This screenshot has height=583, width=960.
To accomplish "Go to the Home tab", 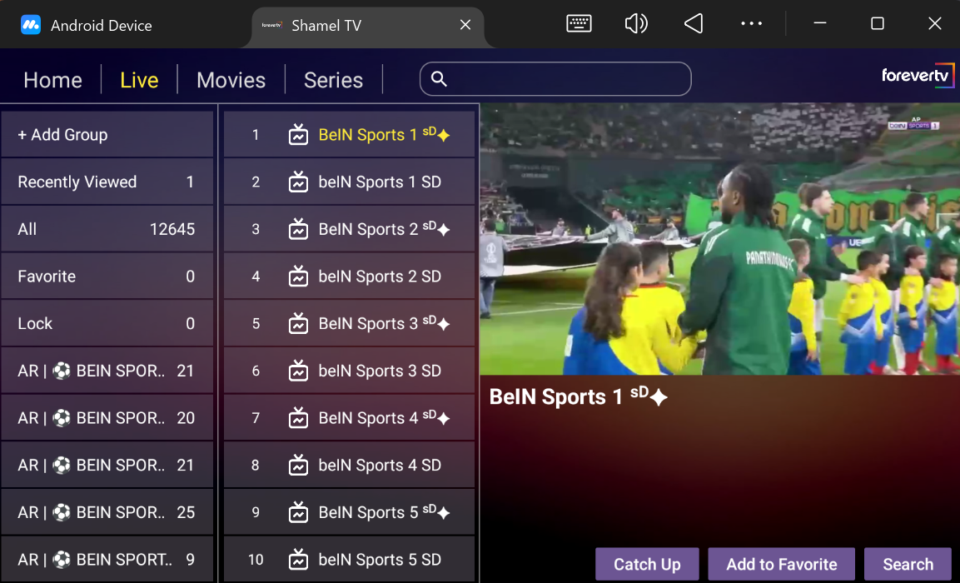I will pyautogui.click(x=52, y=80).
